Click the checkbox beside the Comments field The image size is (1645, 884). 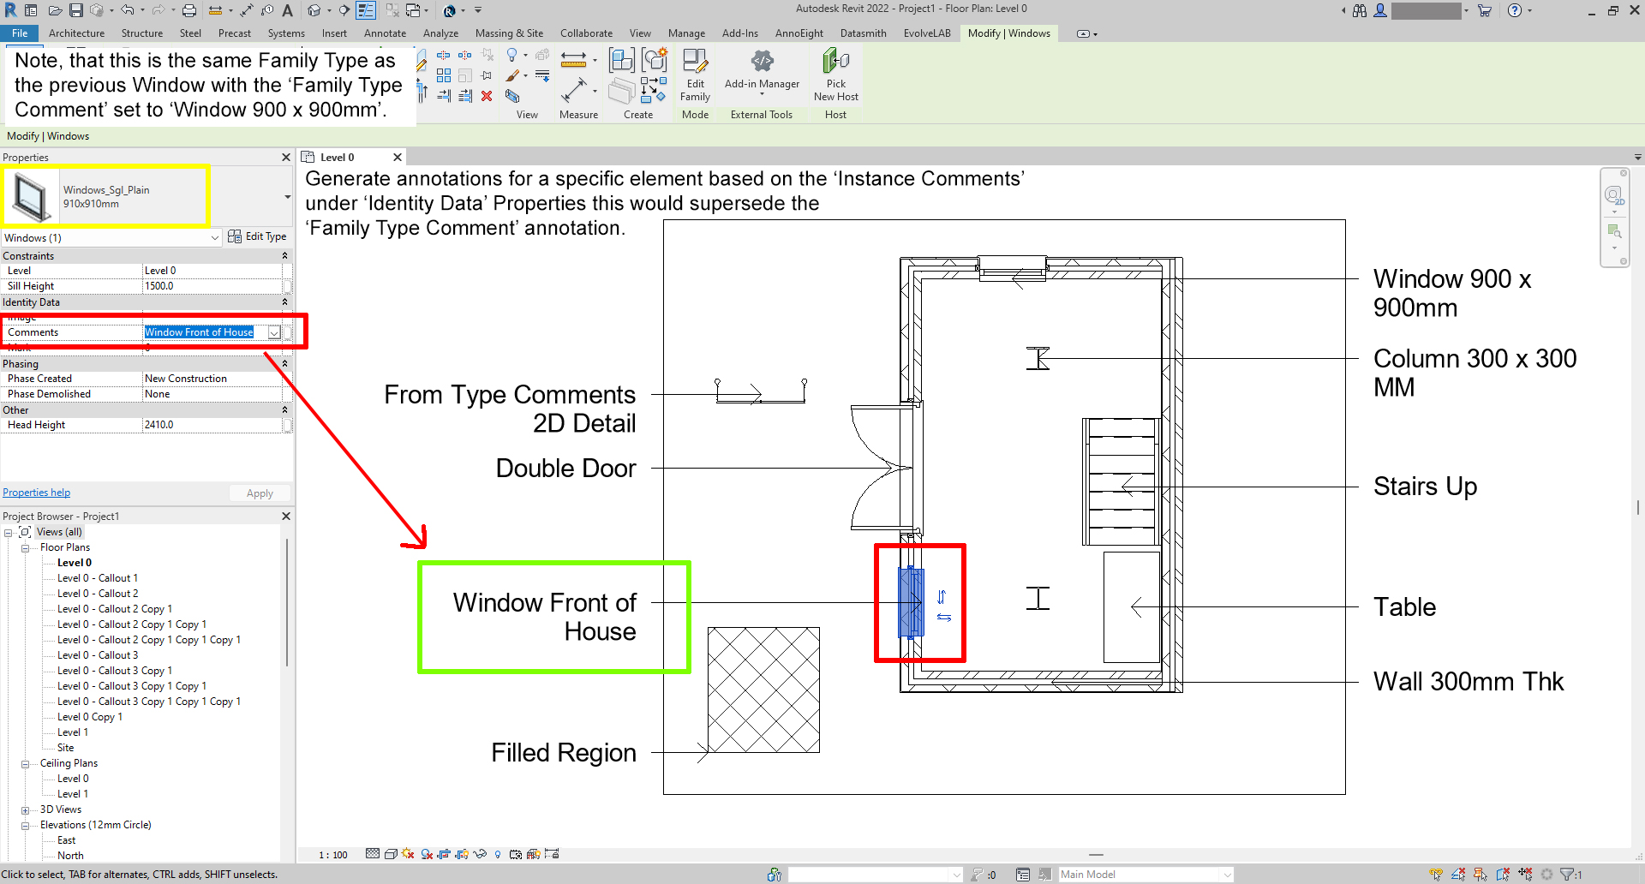point(287,332)
